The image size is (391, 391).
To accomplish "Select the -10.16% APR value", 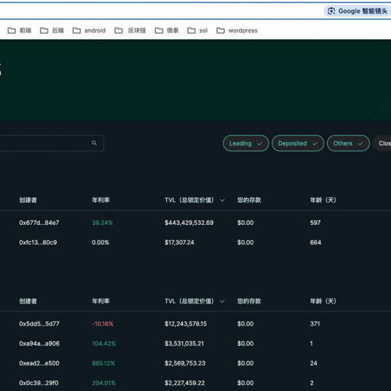I will click(102, 324).
